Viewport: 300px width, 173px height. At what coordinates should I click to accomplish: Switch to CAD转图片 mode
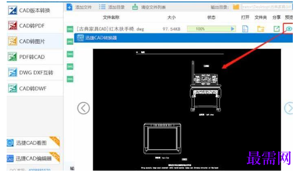point(35,41)
